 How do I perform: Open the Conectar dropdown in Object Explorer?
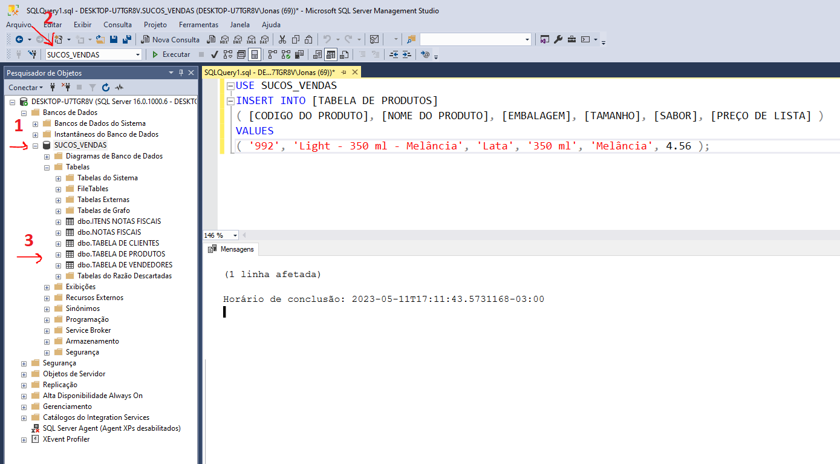[26, 87]
